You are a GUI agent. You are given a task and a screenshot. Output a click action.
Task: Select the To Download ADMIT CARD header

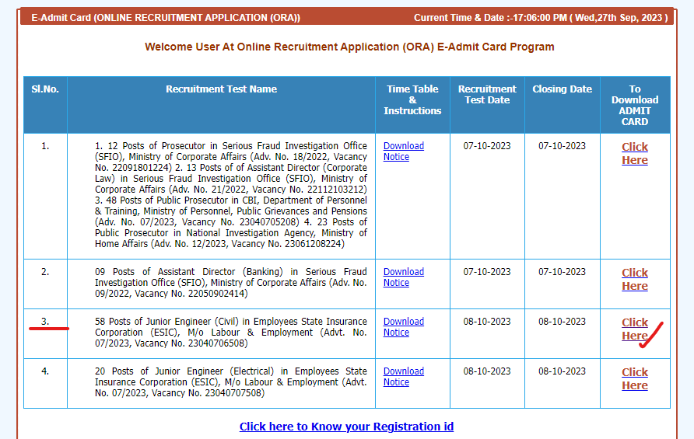[635, 105]
